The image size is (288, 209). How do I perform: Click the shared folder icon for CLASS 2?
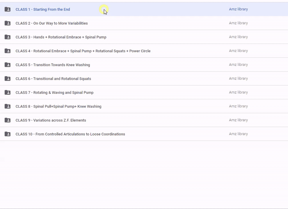8,23
